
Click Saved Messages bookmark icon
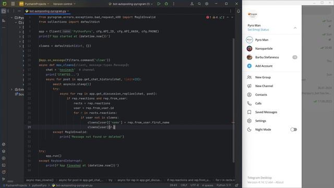tap(249, 112)
